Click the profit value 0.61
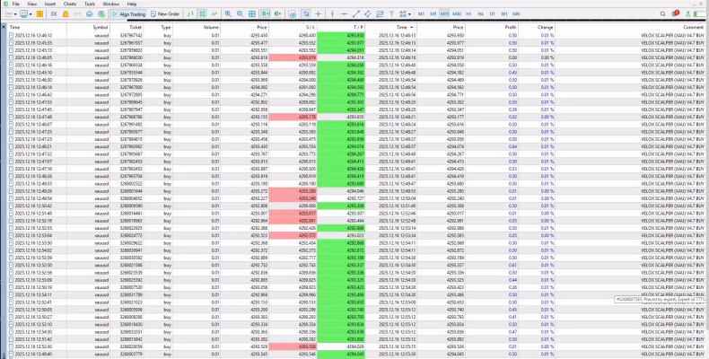Image resolution: width=709 pixels, height=359 pixels. click(x=513, y=265)
